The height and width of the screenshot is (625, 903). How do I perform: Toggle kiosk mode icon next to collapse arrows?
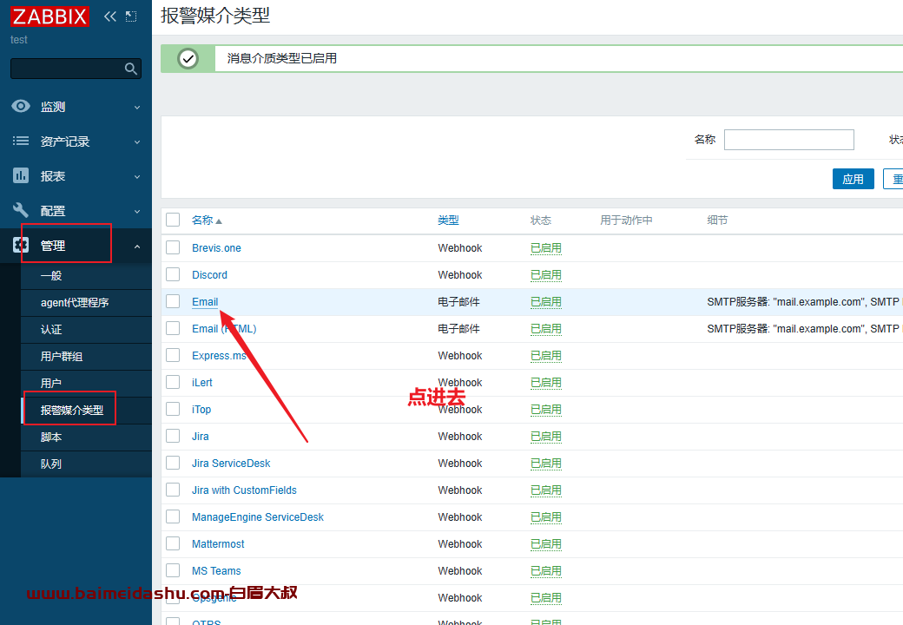click(x=131, y=16)
